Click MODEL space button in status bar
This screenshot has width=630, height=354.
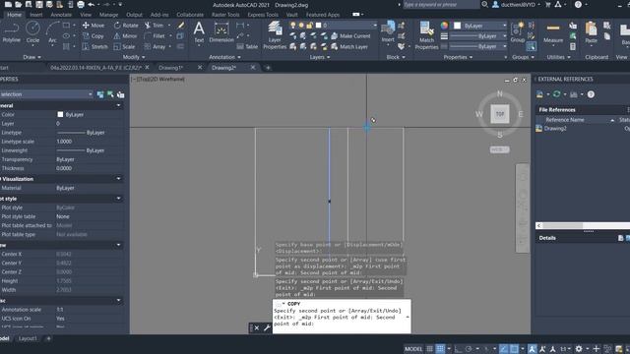click(x=413, y=349)
